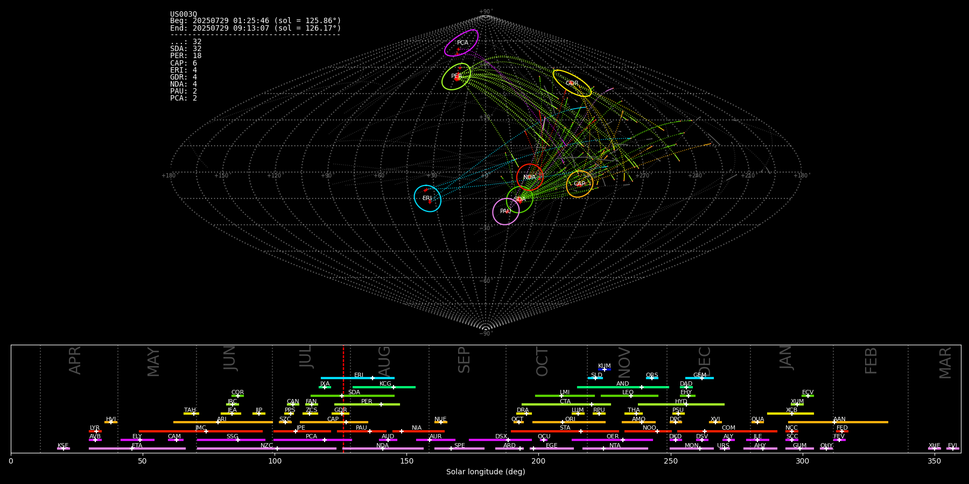The image size is (969, 484).
Task: Click the -60 latitude label on sky map
Action: pyautogui.click(x=485, y=281)
